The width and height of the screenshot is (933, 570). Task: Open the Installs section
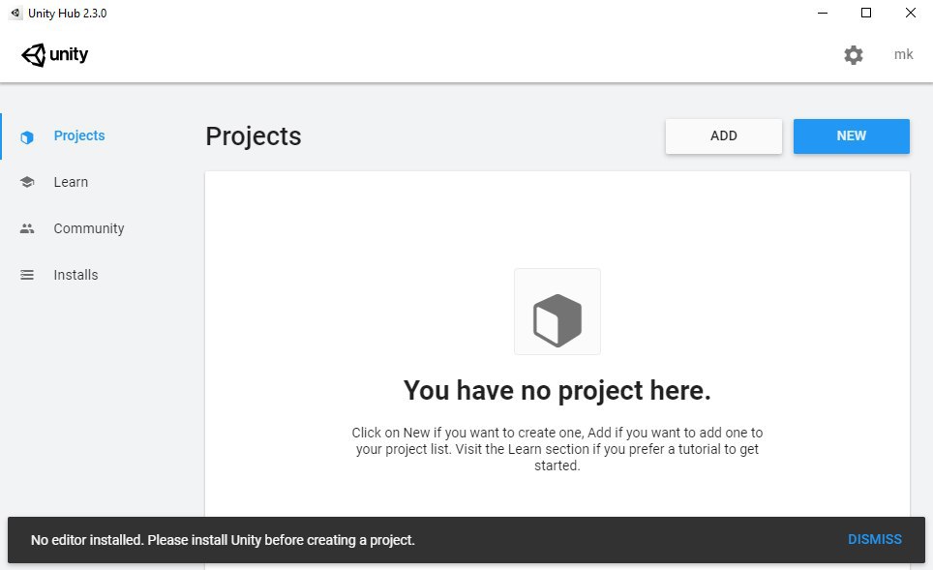[x=75, y=275]
